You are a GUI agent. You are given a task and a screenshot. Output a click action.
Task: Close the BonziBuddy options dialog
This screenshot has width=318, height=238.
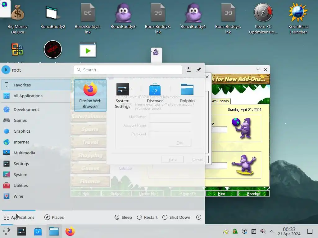207,77
